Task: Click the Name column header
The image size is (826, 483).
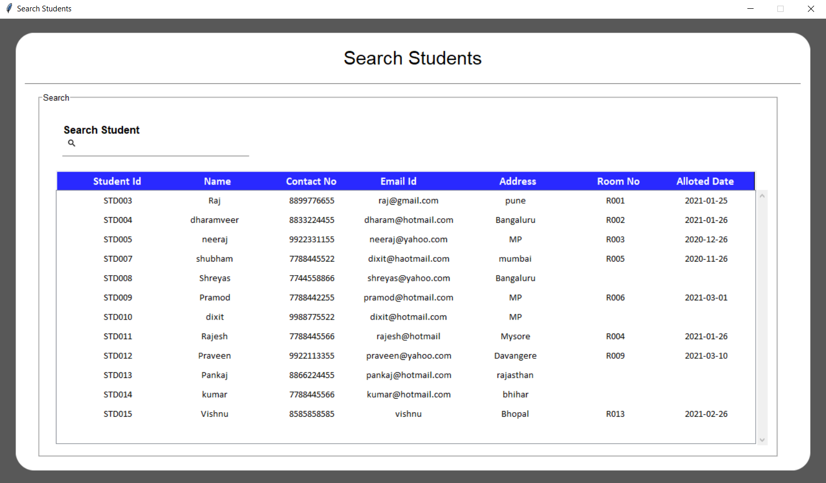Action: 217,182
